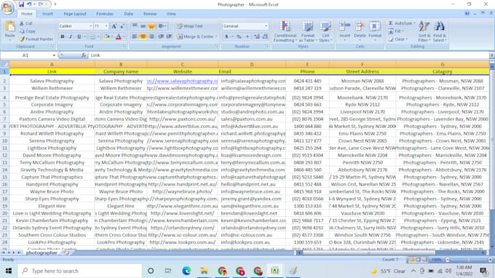Toggle align text left

(135, 36)
